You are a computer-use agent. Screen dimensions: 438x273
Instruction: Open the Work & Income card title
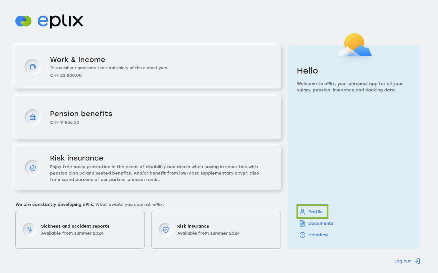point(78,60)
